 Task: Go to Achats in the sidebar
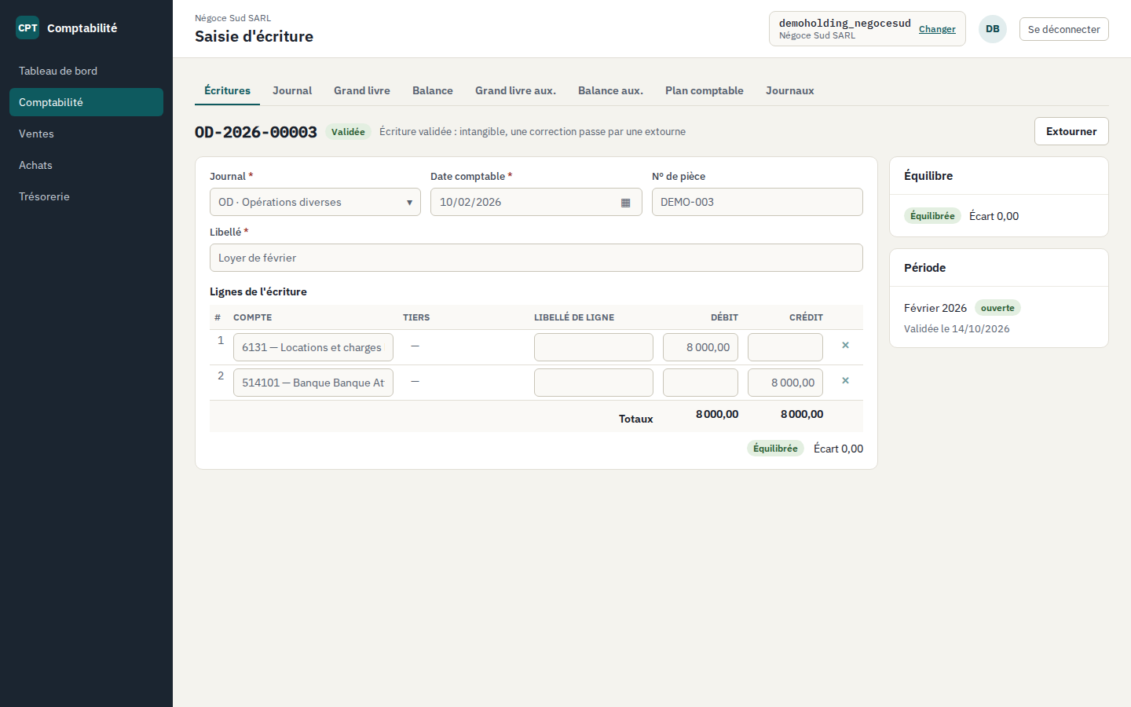coord(86,165)
